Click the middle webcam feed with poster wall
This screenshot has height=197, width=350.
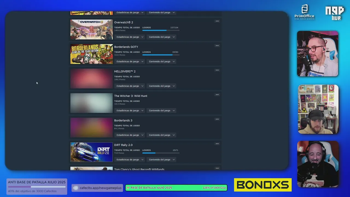(x=318, y=109)
